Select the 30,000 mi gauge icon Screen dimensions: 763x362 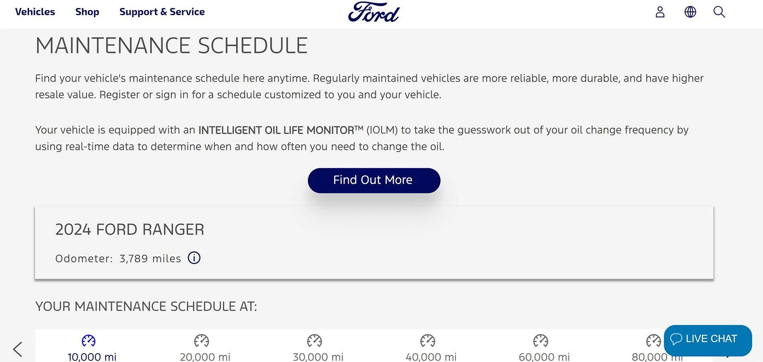[314, 341]
